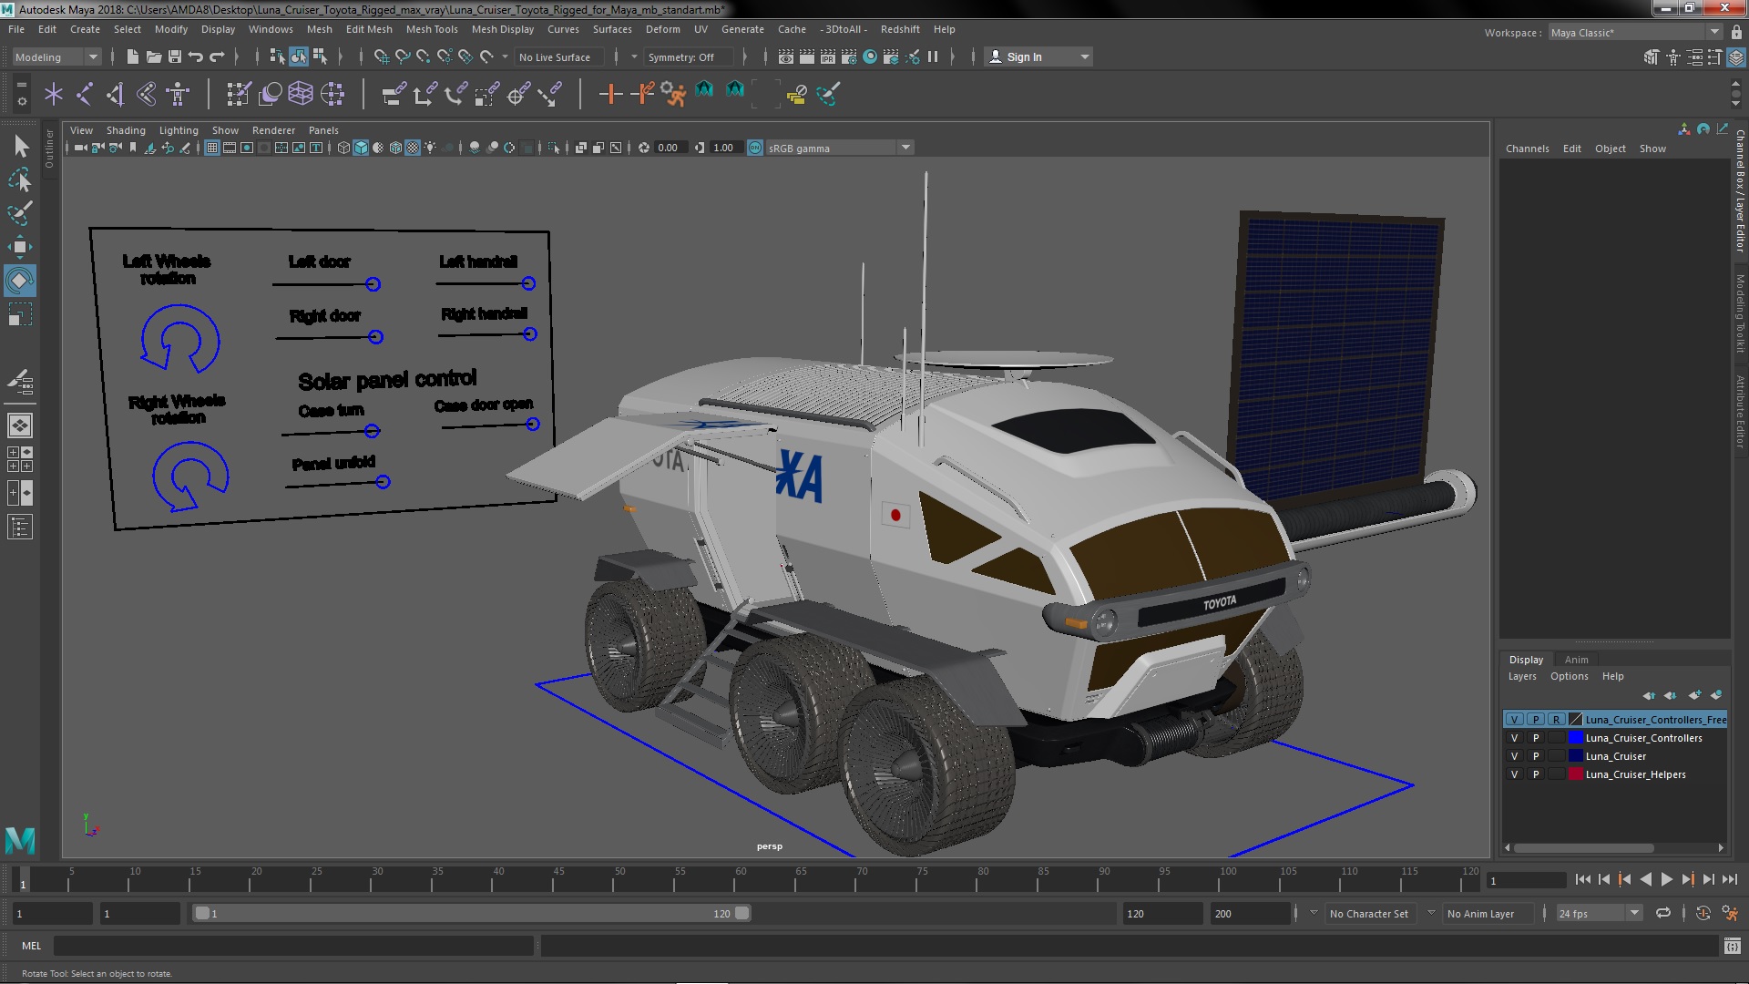The width and height of the screenshot is (1749, 984).
Task: Snap to grids icon
Action: [x=382, y=56]
